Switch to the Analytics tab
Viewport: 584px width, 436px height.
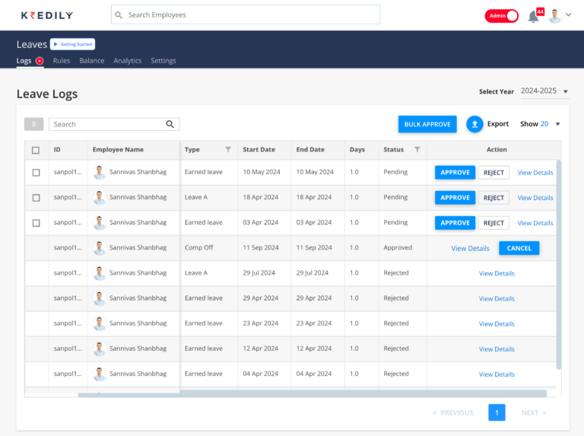point(128,61)
